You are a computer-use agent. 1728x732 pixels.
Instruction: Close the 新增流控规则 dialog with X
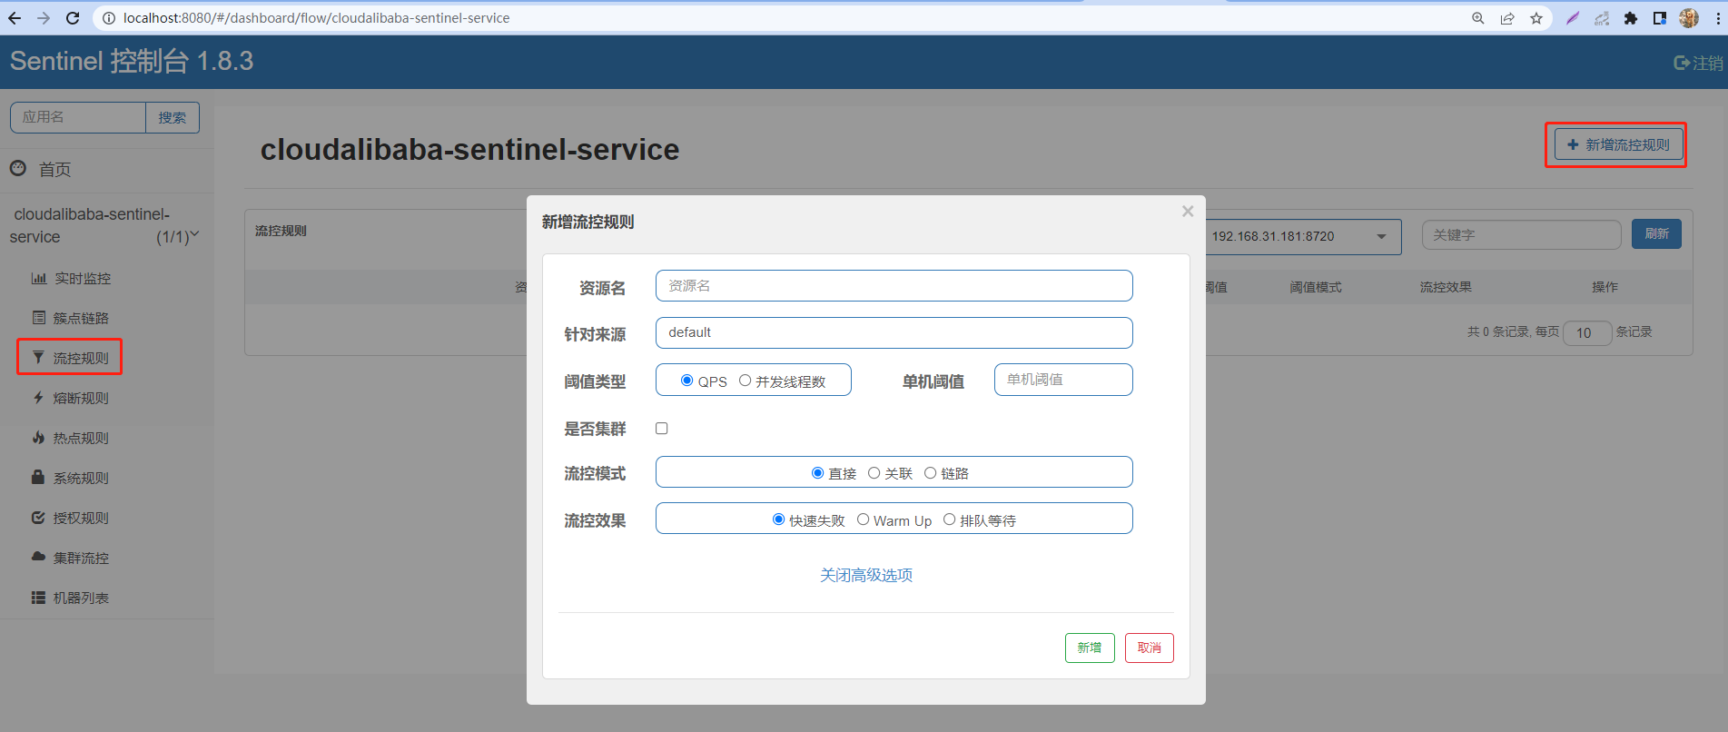click(1188, 212)
